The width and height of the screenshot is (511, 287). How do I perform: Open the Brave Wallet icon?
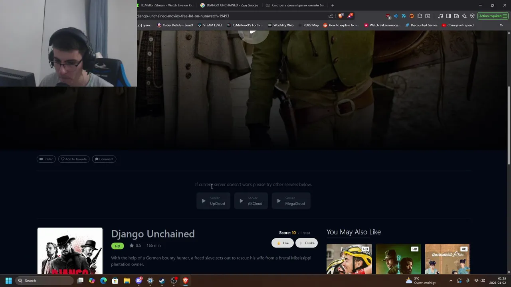(x=456, y=16)
